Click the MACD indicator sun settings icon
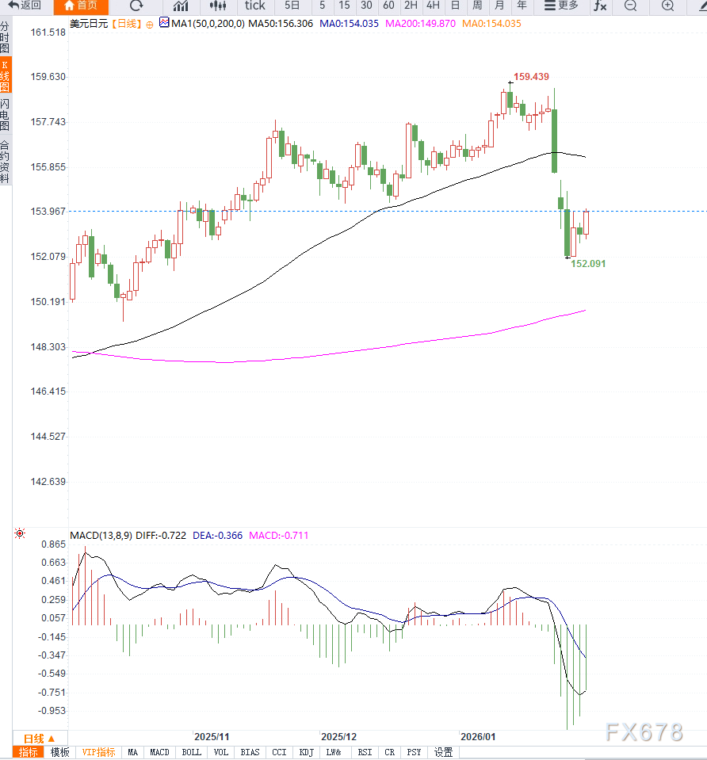This screenshot has height=760, width=707. pos(20,535)
